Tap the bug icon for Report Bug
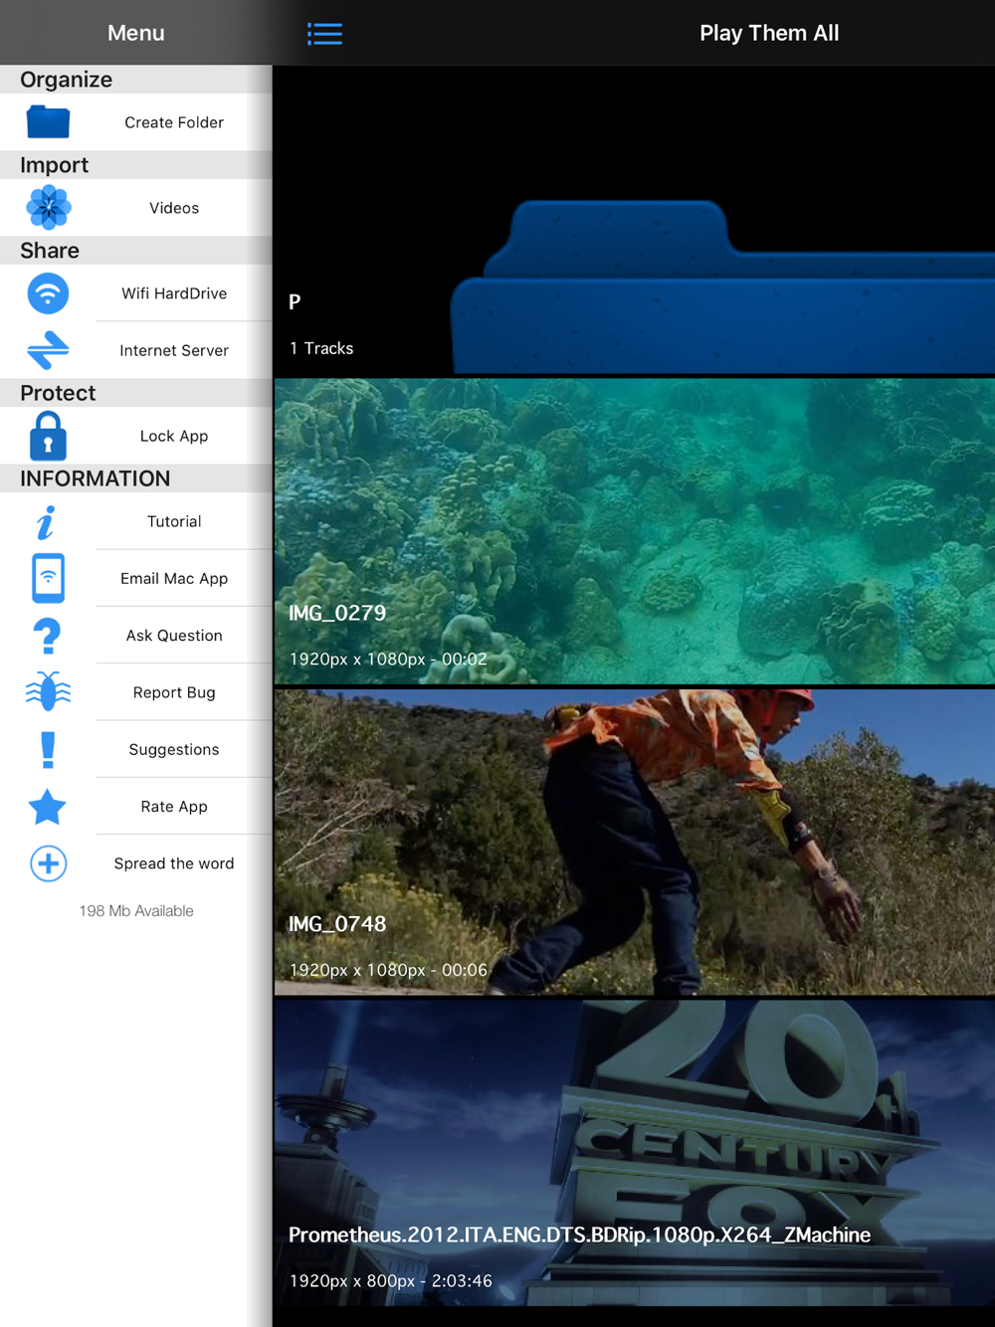The image size is (995, 1327). click(x=48, y=692)
